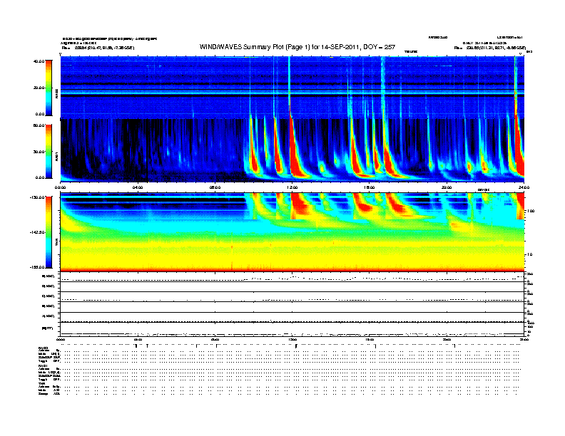This screenshot has height=436, width=565.
Task: Click the 12:00 time label below RAD1
Action: click(x=292, y=187)
